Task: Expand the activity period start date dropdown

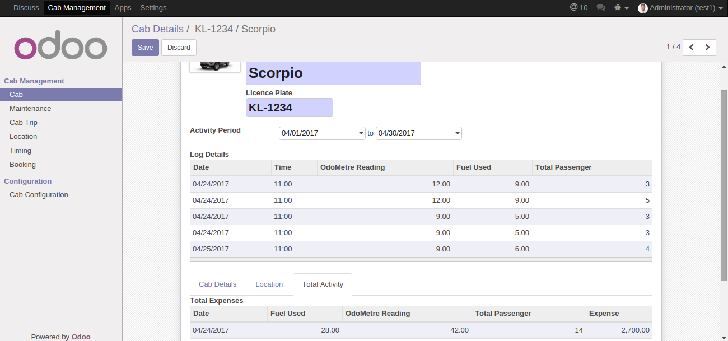Action: point(361,133)
